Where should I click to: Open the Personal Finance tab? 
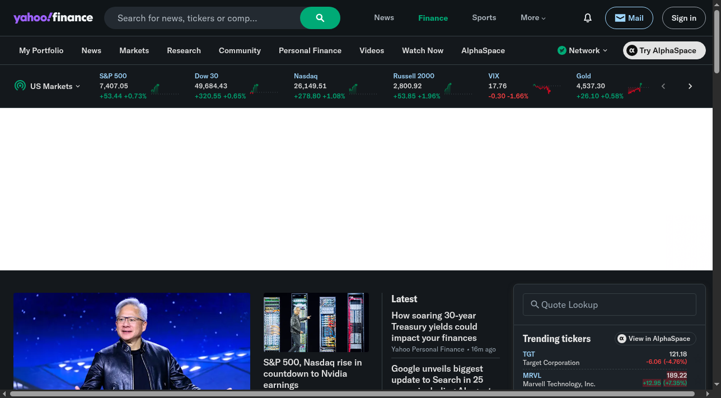click(x=310, y=50)
